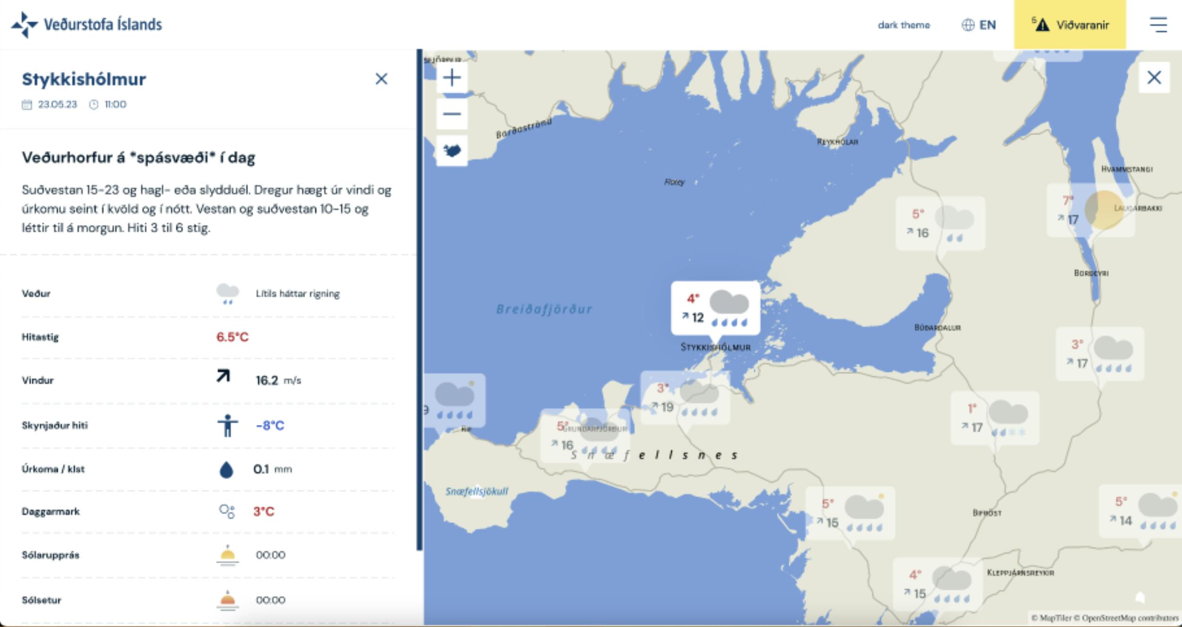This screenshot has width=1182, height=627.
Task: Close the Stykkishólmur forecast panel
Action: coord(381,79)
